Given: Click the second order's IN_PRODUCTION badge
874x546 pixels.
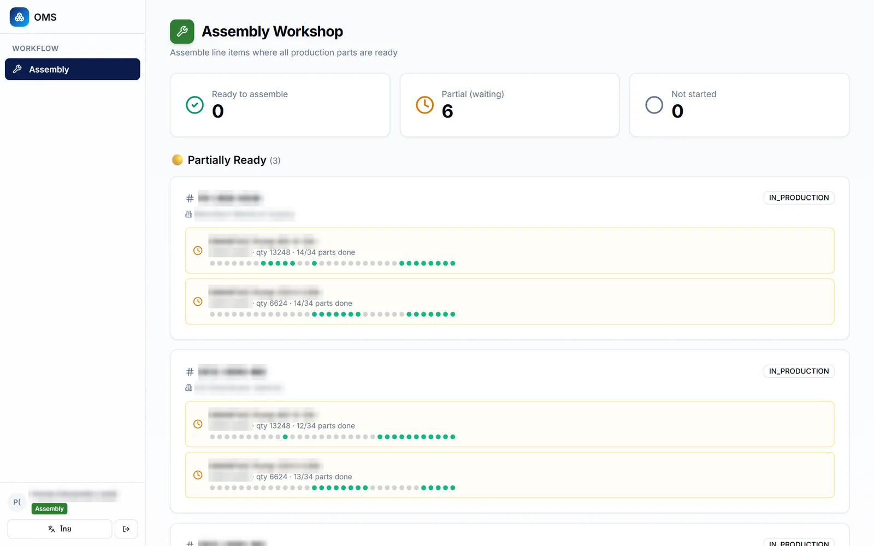Looking at the screenshot, I should [x=799, y=371].
